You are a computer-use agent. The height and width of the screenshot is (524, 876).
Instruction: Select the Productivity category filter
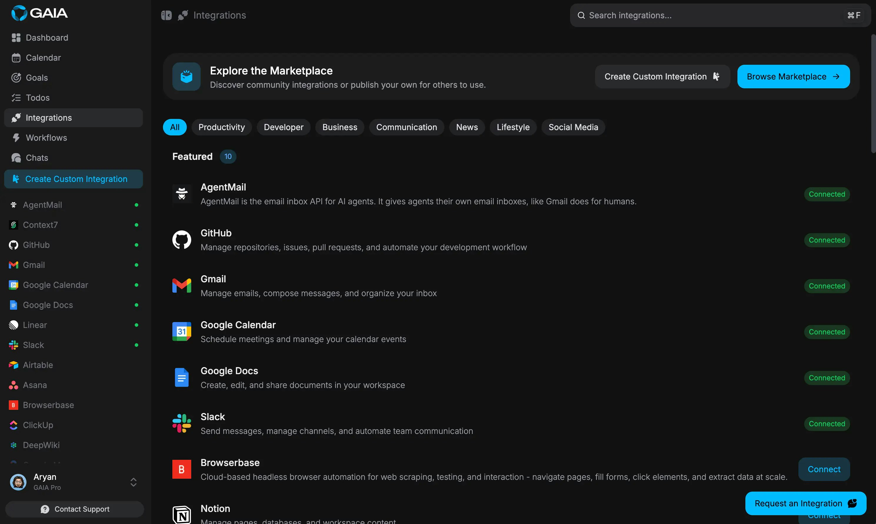point(221,127)
